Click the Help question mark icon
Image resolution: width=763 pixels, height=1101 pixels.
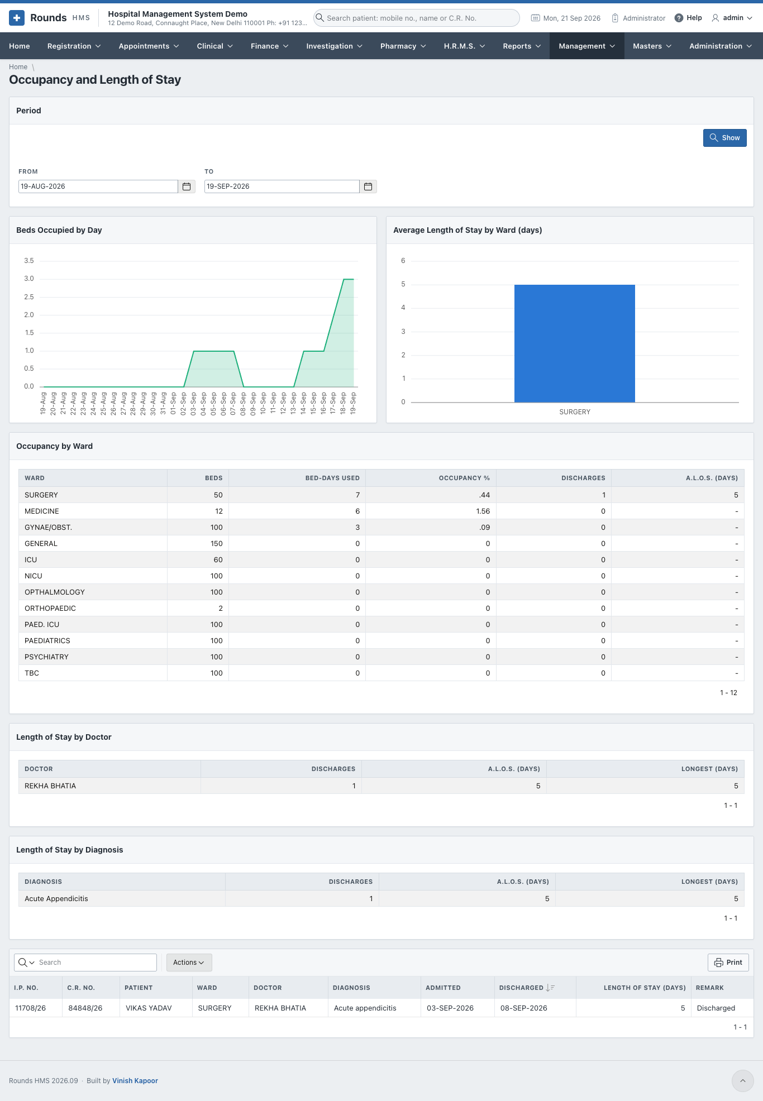[679, 18]
